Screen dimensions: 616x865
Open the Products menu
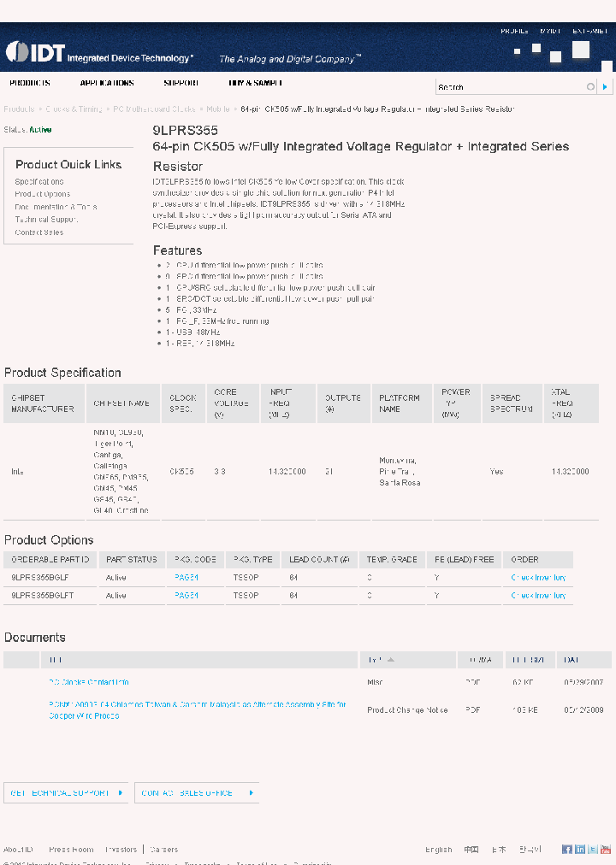[30, 83]
